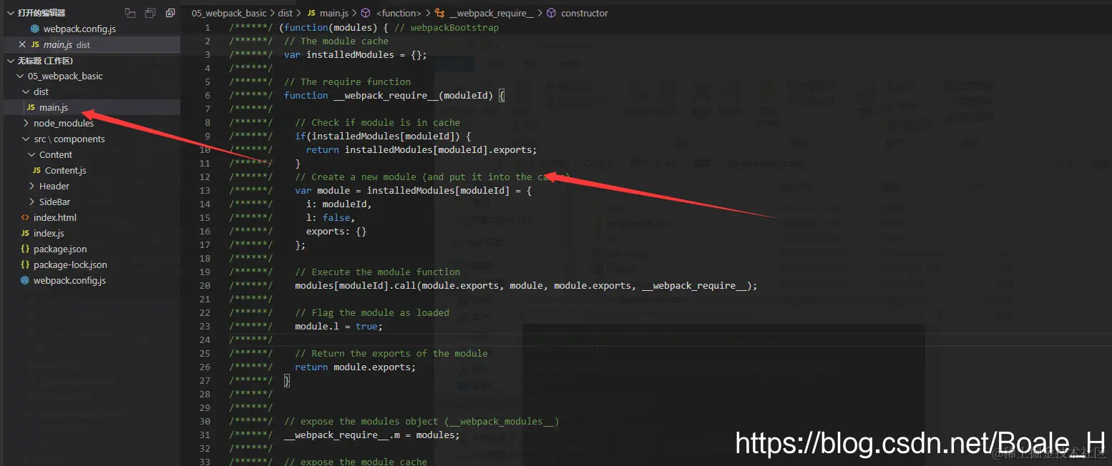
Task: Click the __webpack_require__ symbol icon in breadcrumb
Action: [x=439, y=13]
